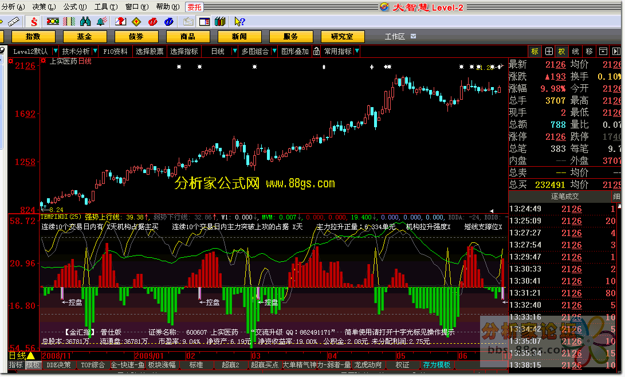625x377 pixels.
Task: Expand the 日线 period dropdown arrow
Action: click(235, 52)
